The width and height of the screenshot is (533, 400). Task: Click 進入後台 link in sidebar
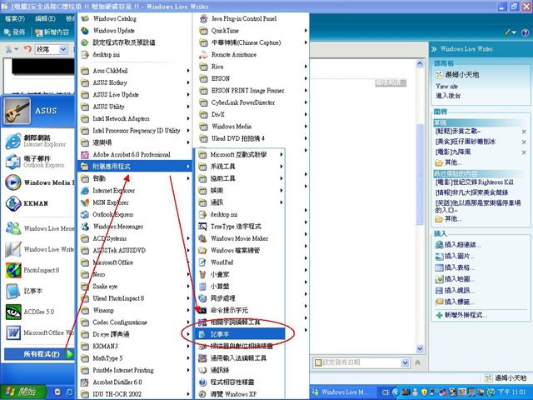pos(448,96)
